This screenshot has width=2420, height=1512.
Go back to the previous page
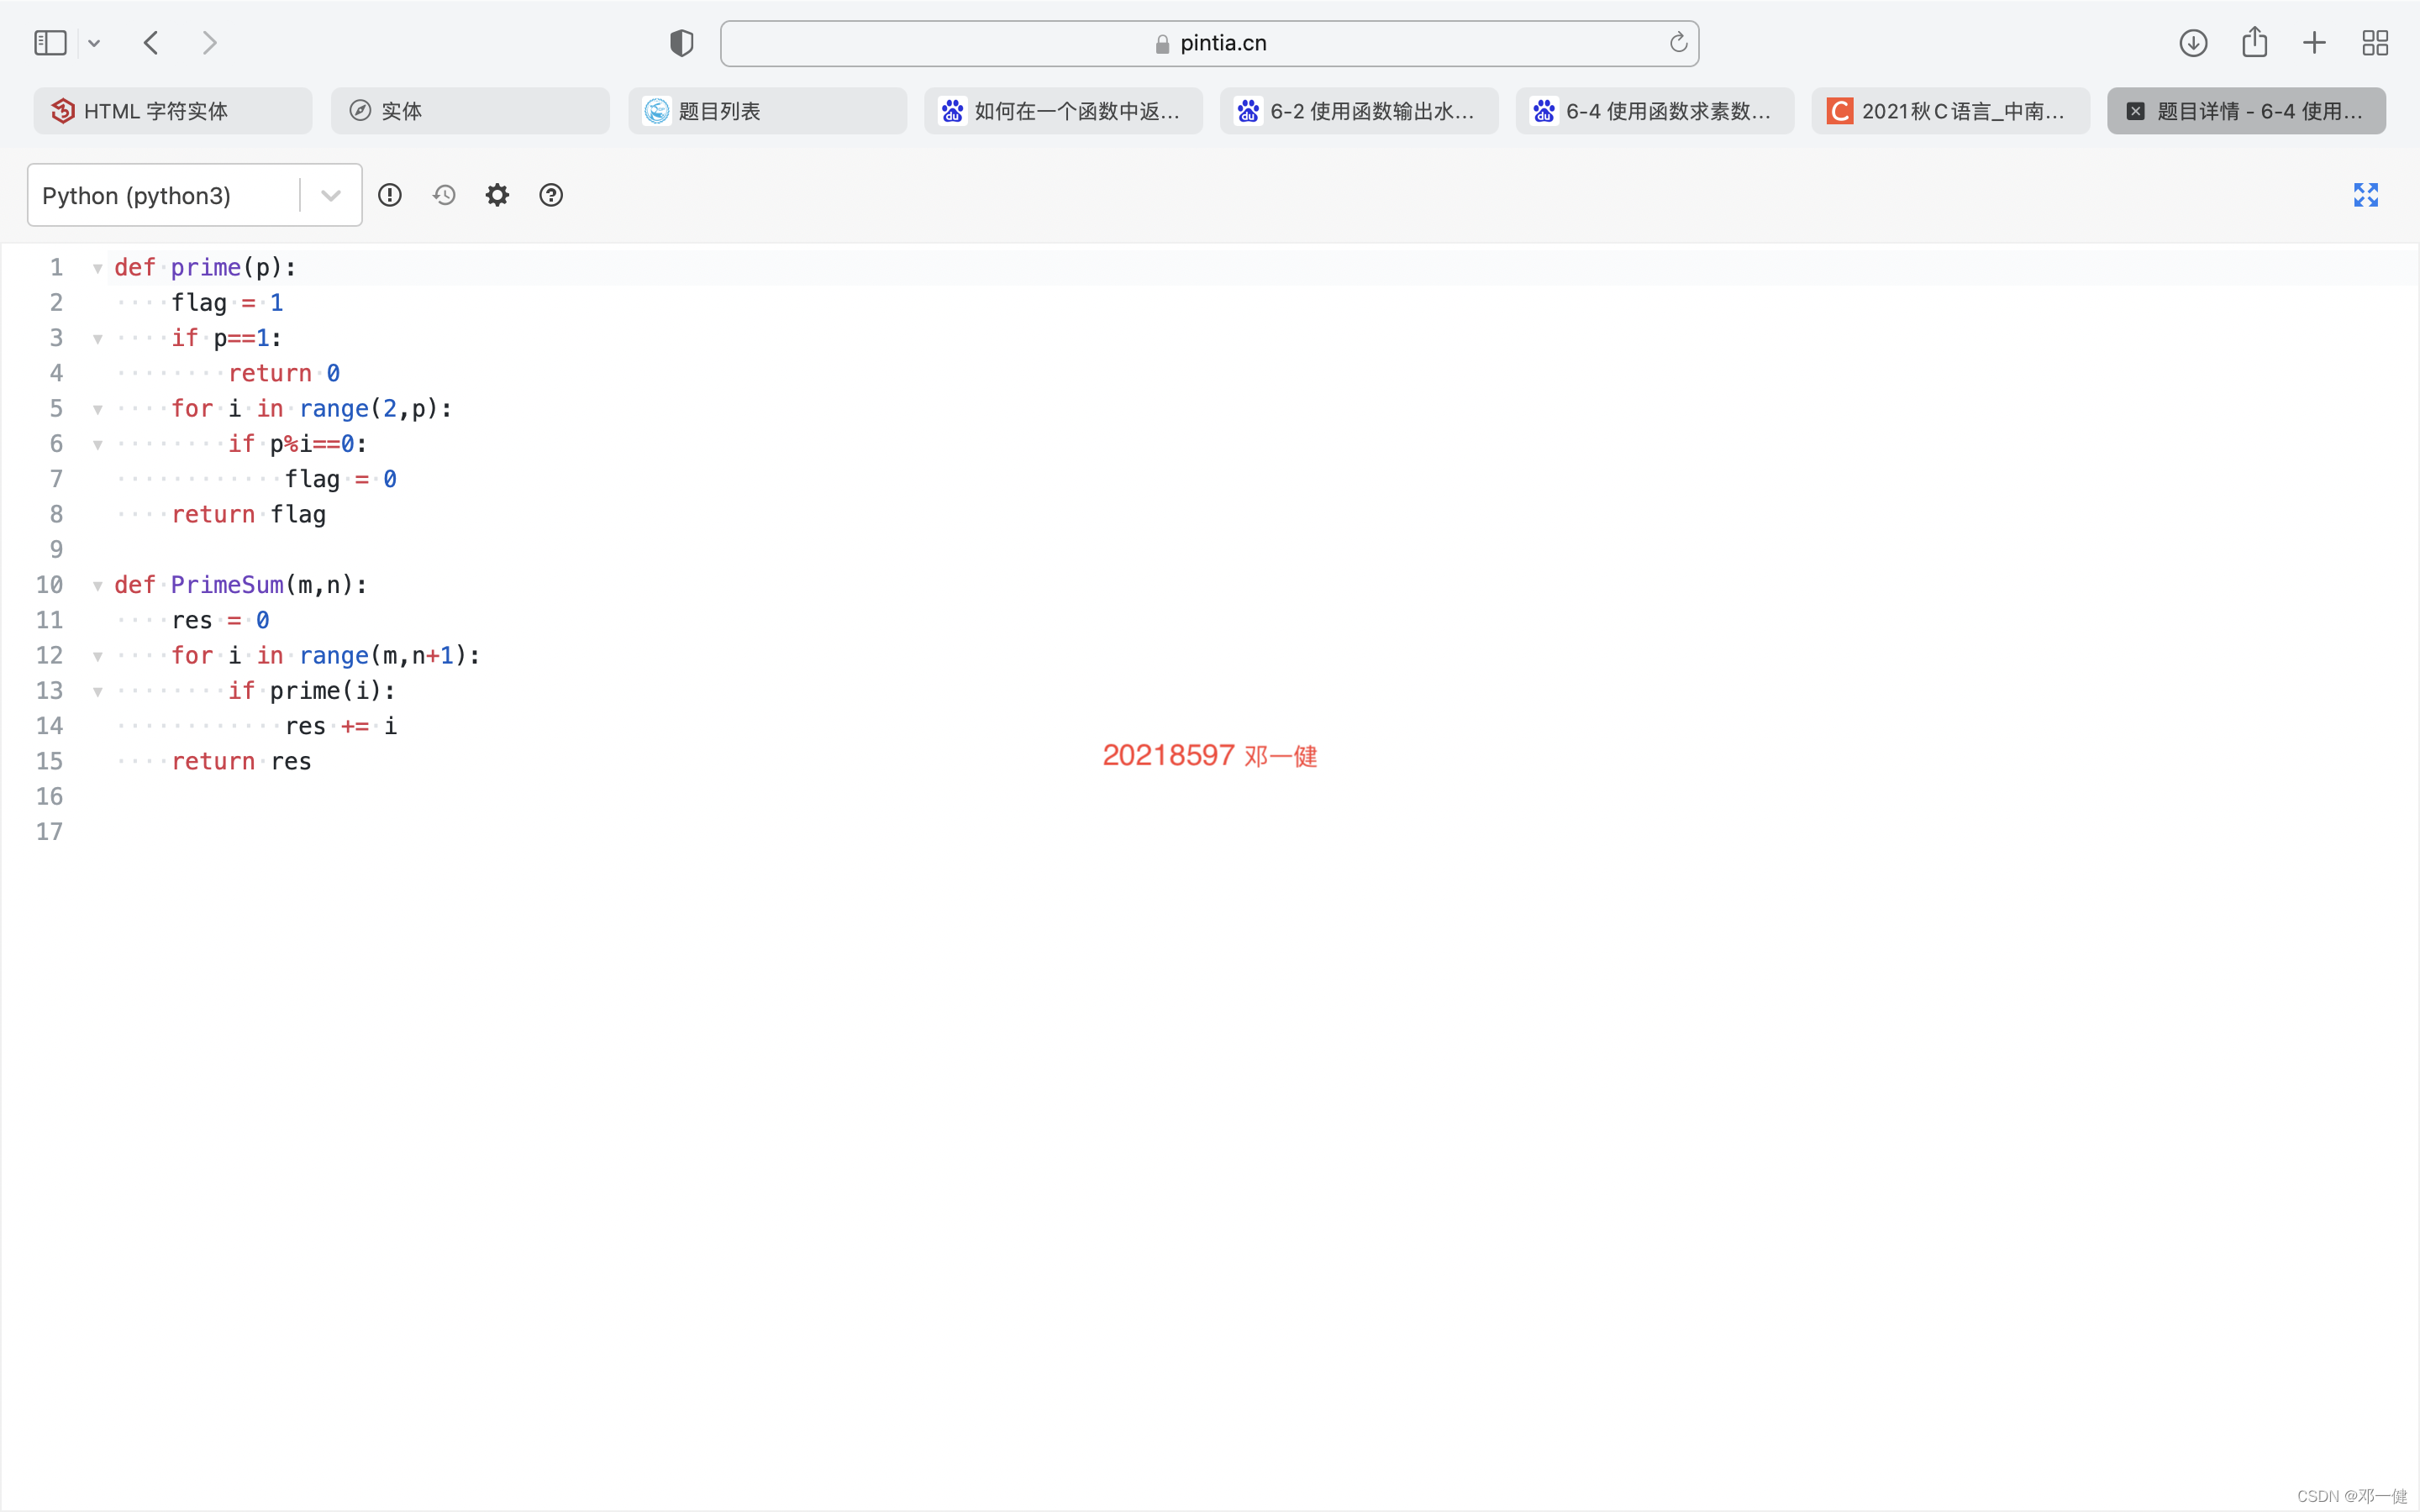[151, 43]
